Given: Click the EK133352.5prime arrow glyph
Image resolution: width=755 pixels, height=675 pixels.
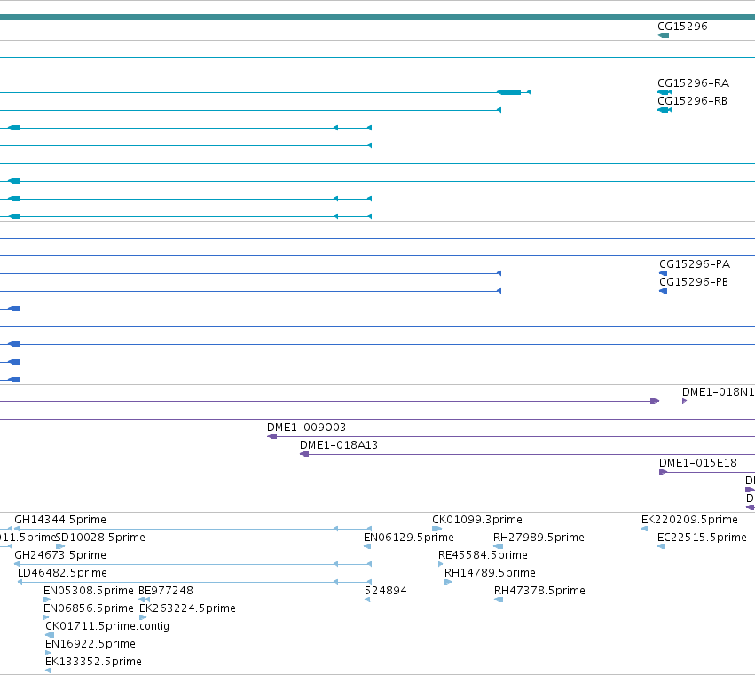Looking at the screenshot, I should pyautogui.click(x=48, y=671).
